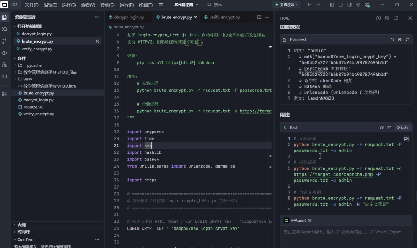Screen dimensions: 417x248
Task: Copy the PlainText code block
Action: point(392,39)
